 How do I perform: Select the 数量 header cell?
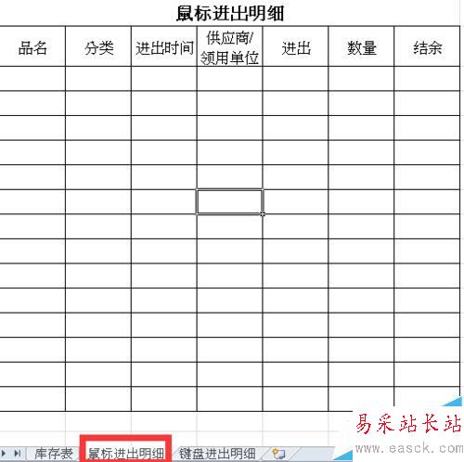point(361,46)
